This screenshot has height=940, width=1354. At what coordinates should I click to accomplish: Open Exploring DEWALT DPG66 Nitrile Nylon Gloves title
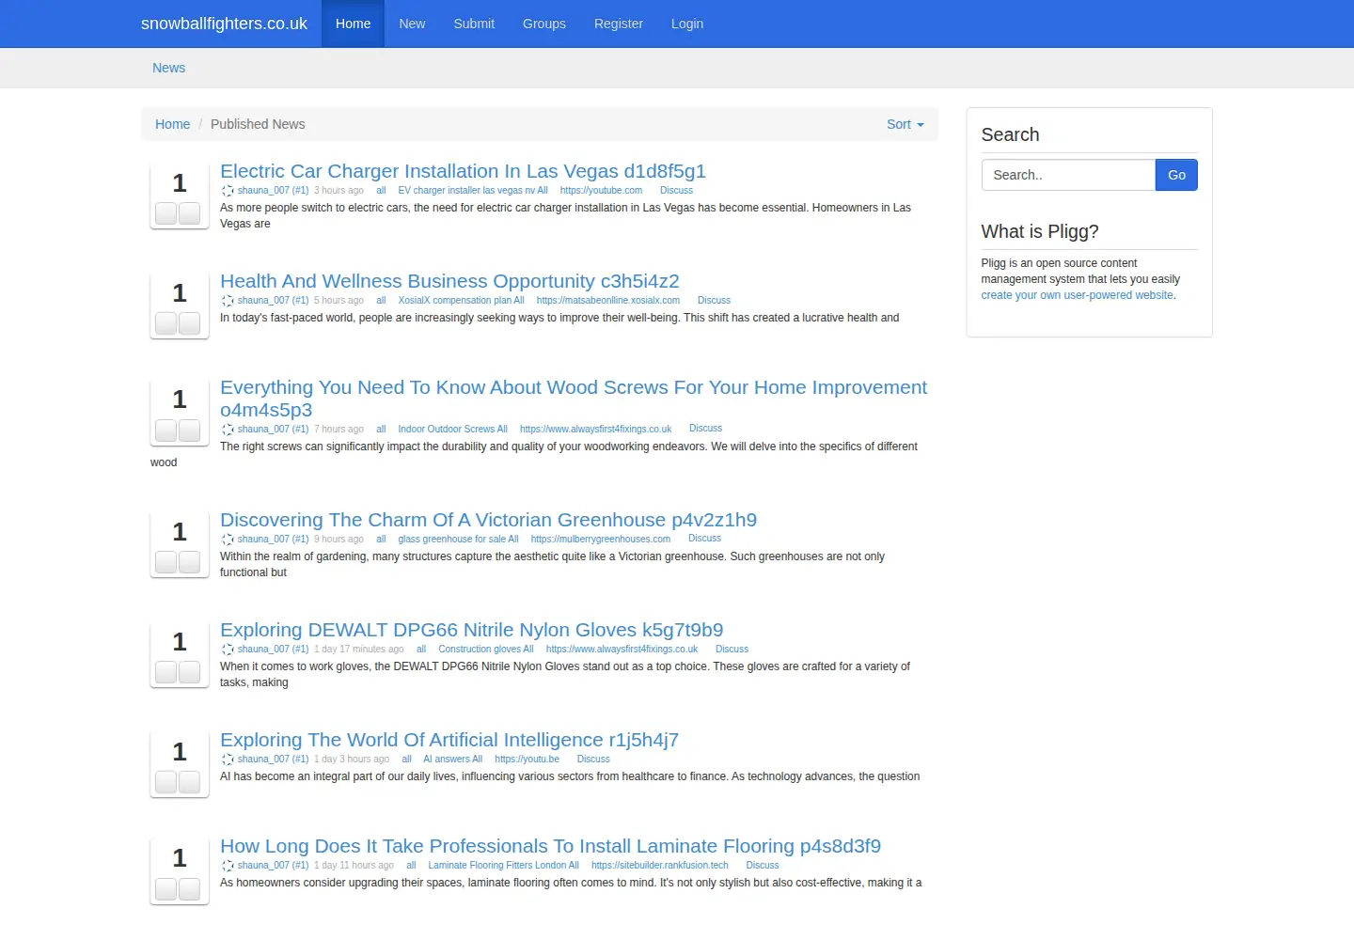click(471, 630)
